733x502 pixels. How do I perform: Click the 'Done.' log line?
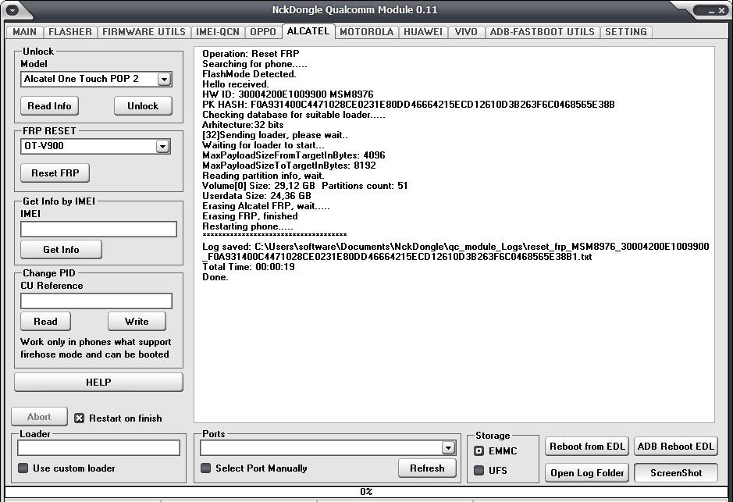215,277
